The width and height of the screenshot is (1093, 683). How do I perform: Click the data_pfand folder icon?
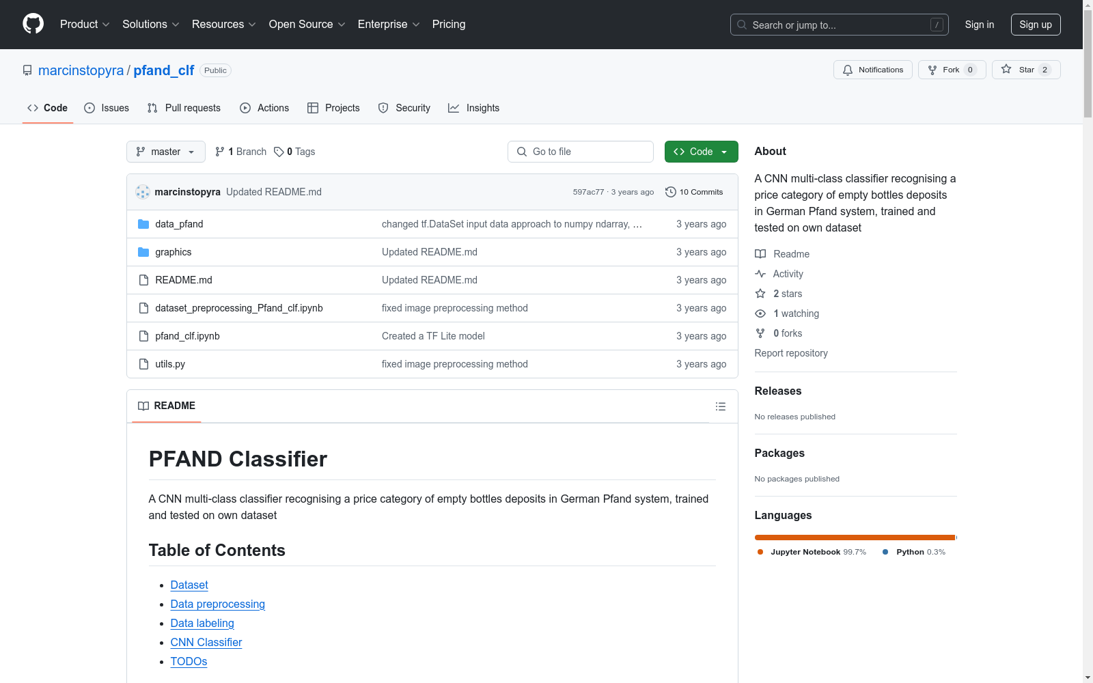143,224
